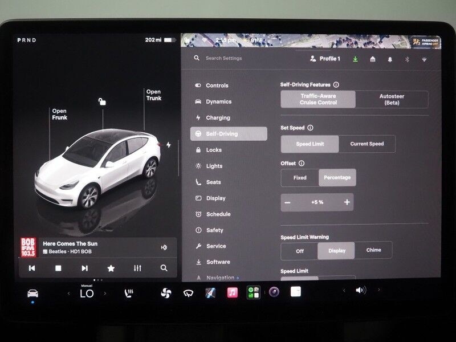The width and height of the screenshot is (456, 342).
Task: Choose Percentage offset
Action: (337, 178)
